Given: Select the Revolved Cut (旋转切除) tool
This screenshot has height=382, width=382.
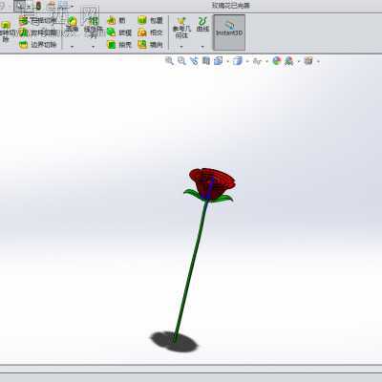Looking at the screenshot, I should pyautogui.click(x=6, y=32).
